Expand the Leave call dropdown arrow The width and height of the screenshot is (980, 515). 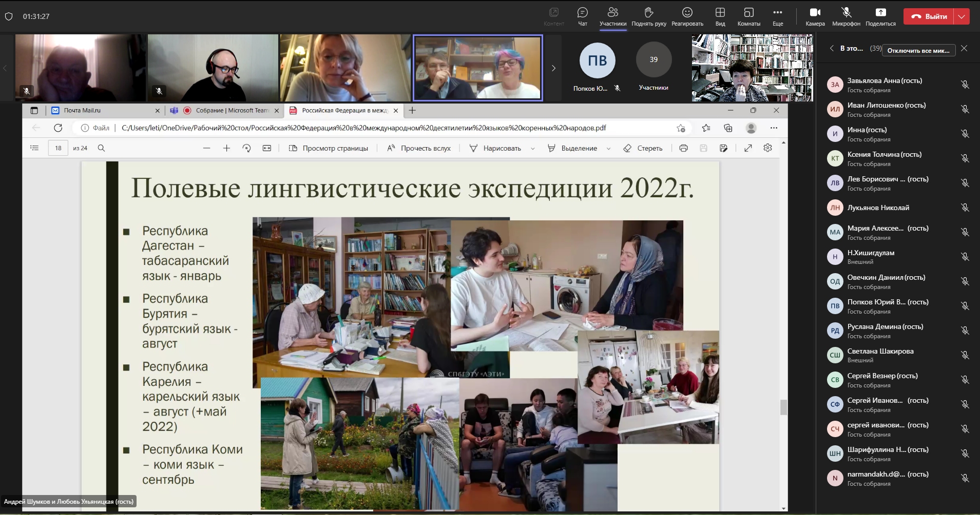[x=962, y=16]
